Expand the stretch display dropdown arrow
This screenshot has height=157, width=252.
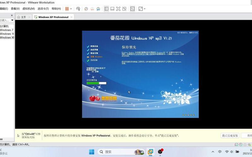[145, 9]
